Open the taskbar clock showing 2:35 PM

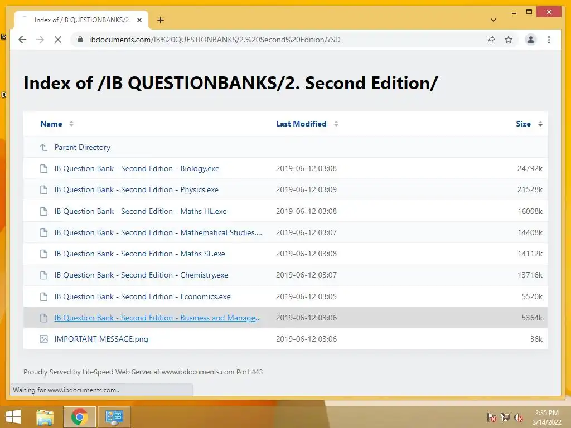click(x=546, y=417)
